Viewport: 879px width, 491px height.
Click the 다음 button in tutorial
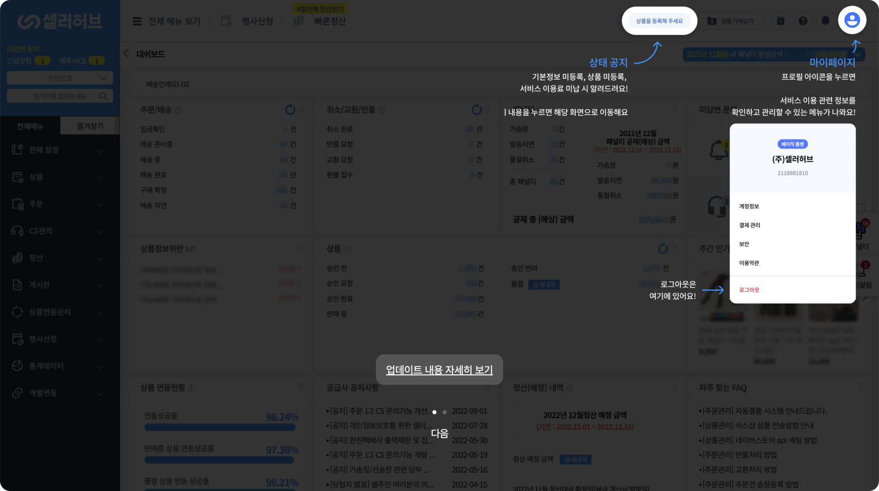pyautogui.click(x=439, y=434)
